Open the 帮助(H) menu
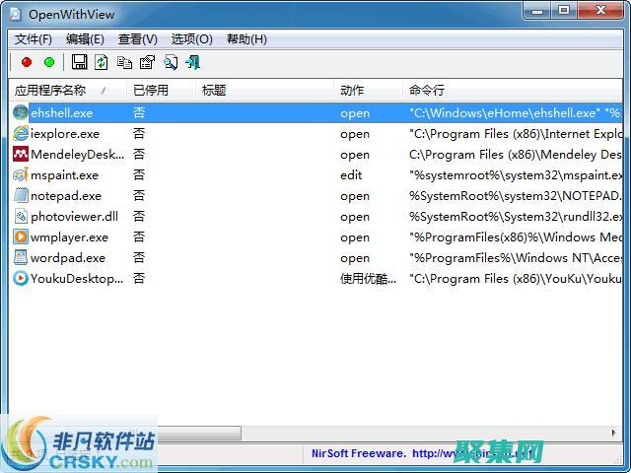 point(246,39)
